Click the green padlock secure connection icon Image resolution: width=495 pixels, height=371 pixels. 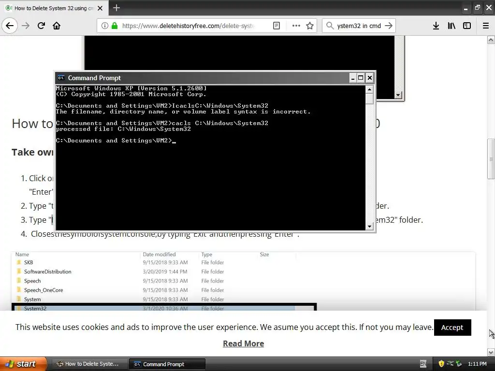point(115,26)
